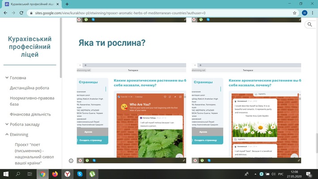Open the Chrome profile avatar
This screenshot has width=318, height=179.
pyautogui.click(x=304, y=13)
